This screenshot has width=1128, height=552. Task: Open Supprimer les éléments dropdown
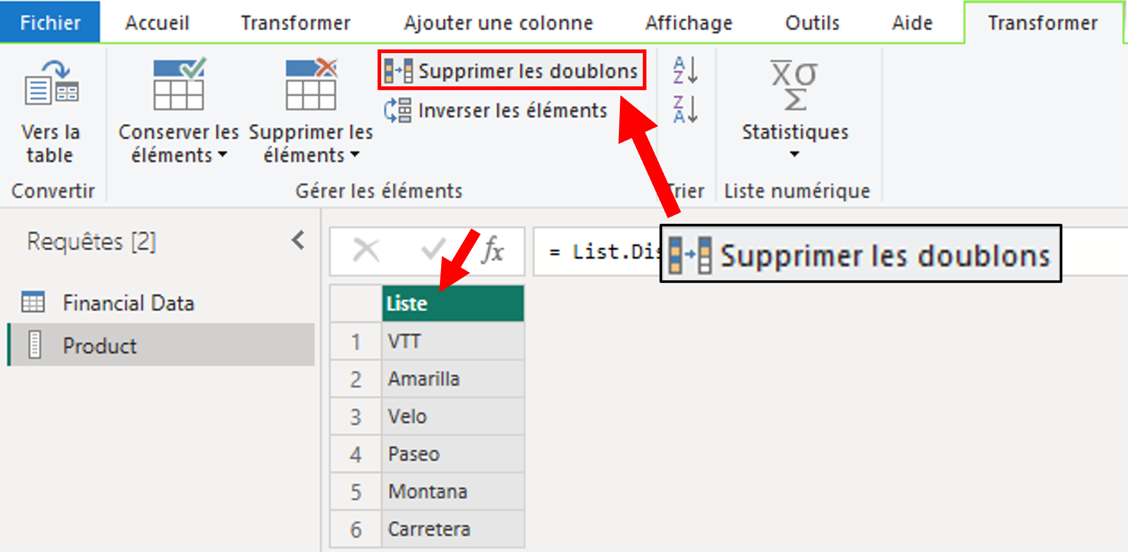[311, 143]
